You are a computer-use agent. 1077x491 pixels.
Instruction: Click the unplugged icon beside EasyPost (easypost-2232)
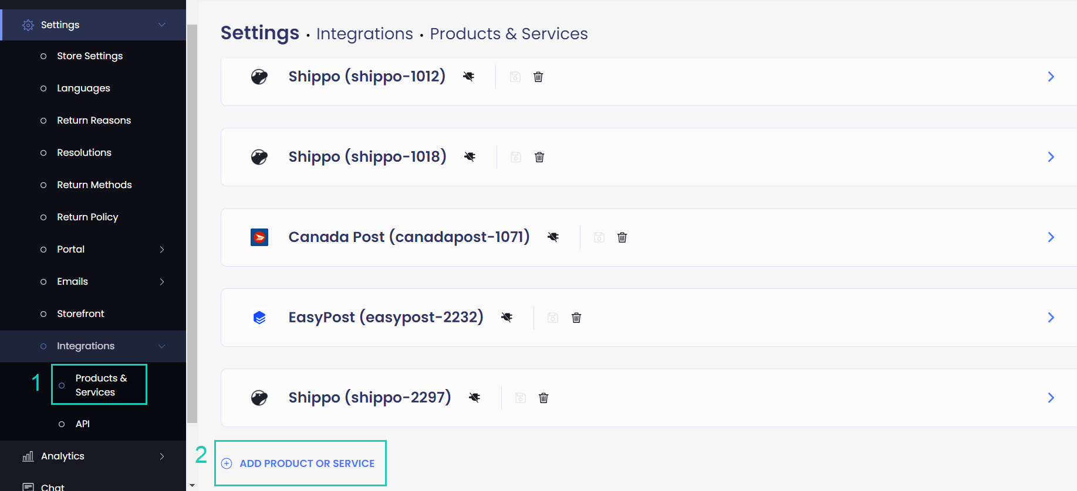coord(507,317)
